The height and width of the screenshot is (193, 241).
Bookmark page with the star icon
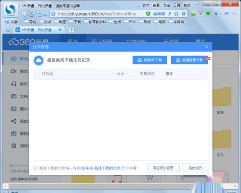pyautogui.click(x=176, y=14)
